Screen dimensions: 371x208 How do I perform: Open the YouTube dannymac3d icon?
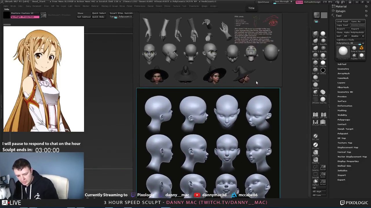click(197, 195)
